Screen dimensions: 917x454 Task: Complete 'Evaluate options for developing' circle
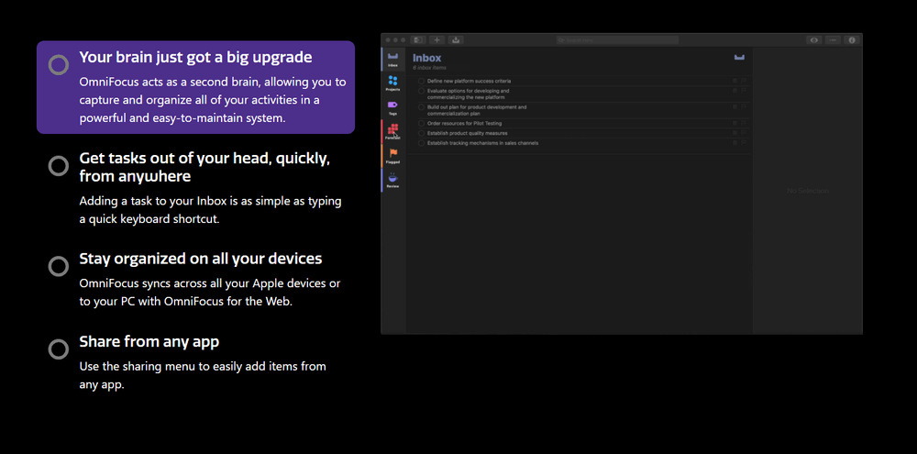point(421,92)
